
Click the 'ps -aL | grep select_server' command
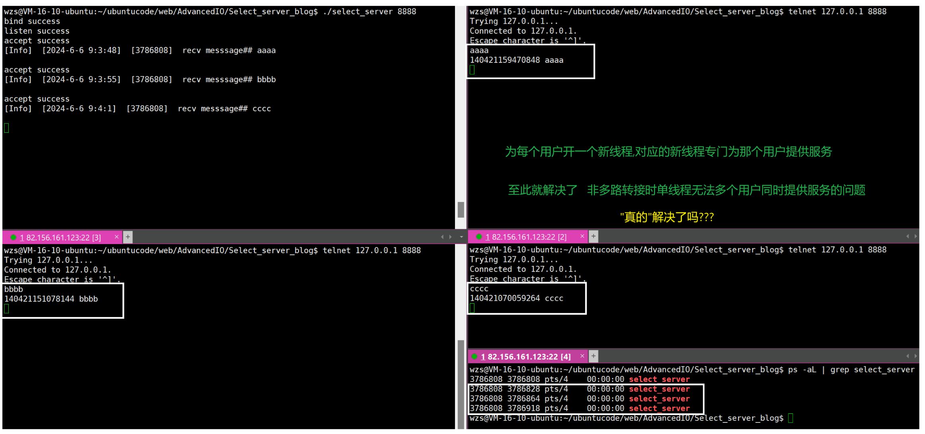pos(851,370)
